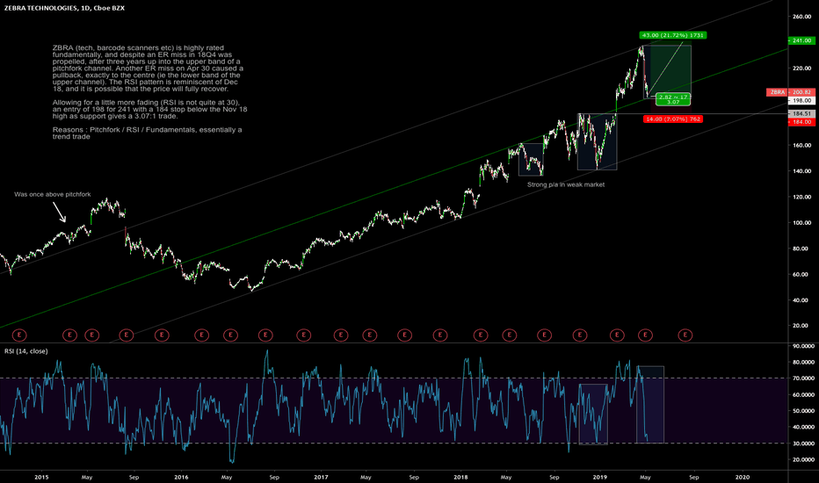Click the red 184.00 stop price label
This screenshot has height=483, width=819.
tap(801, 122)
